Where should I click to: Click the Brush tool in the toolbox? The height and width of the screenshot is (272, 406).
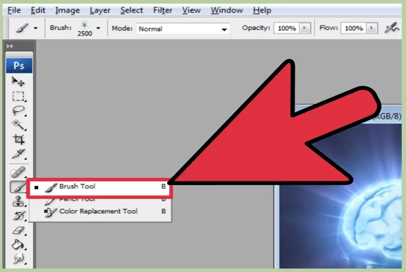tap(18, 187)
